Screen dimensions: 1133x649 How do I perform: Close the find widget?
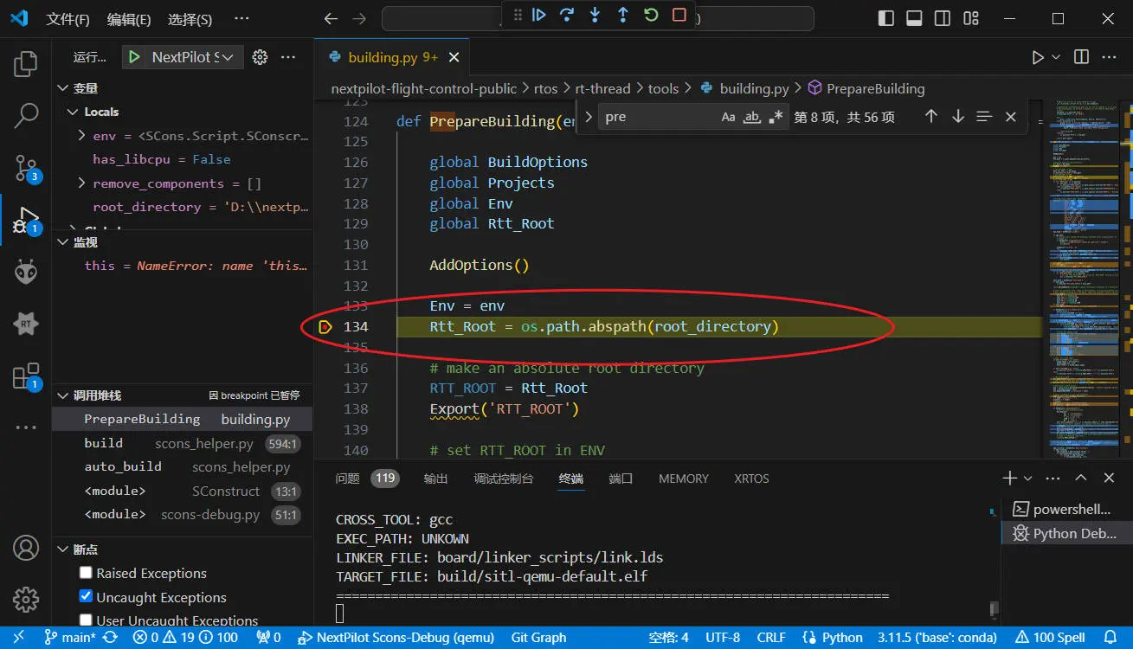pyautogui.click(x=1010, y=117)
